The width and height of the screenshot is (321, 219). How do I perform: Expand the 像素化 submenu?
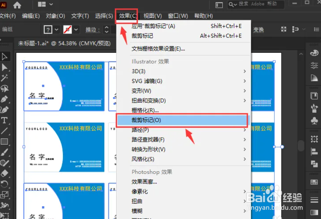click(x=184, y=192)
